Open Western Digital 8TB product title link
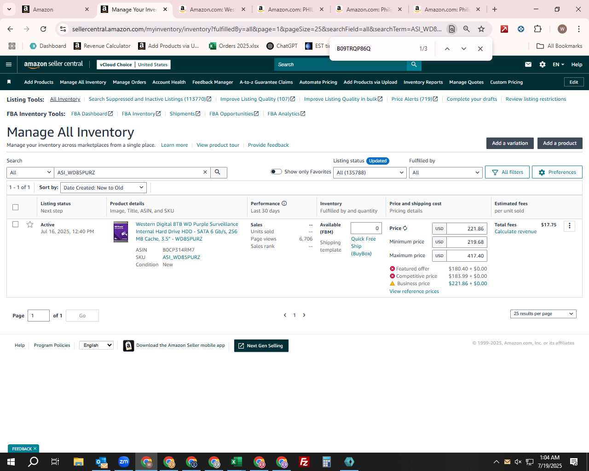 click(x=187, y=231)
